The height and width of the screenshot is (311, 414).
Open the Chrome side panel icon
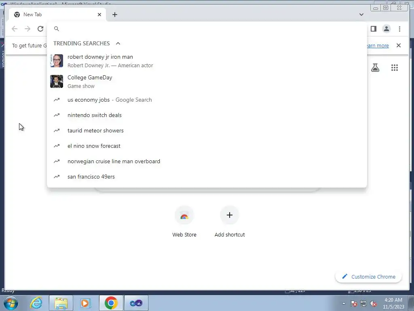pos(373,29)
